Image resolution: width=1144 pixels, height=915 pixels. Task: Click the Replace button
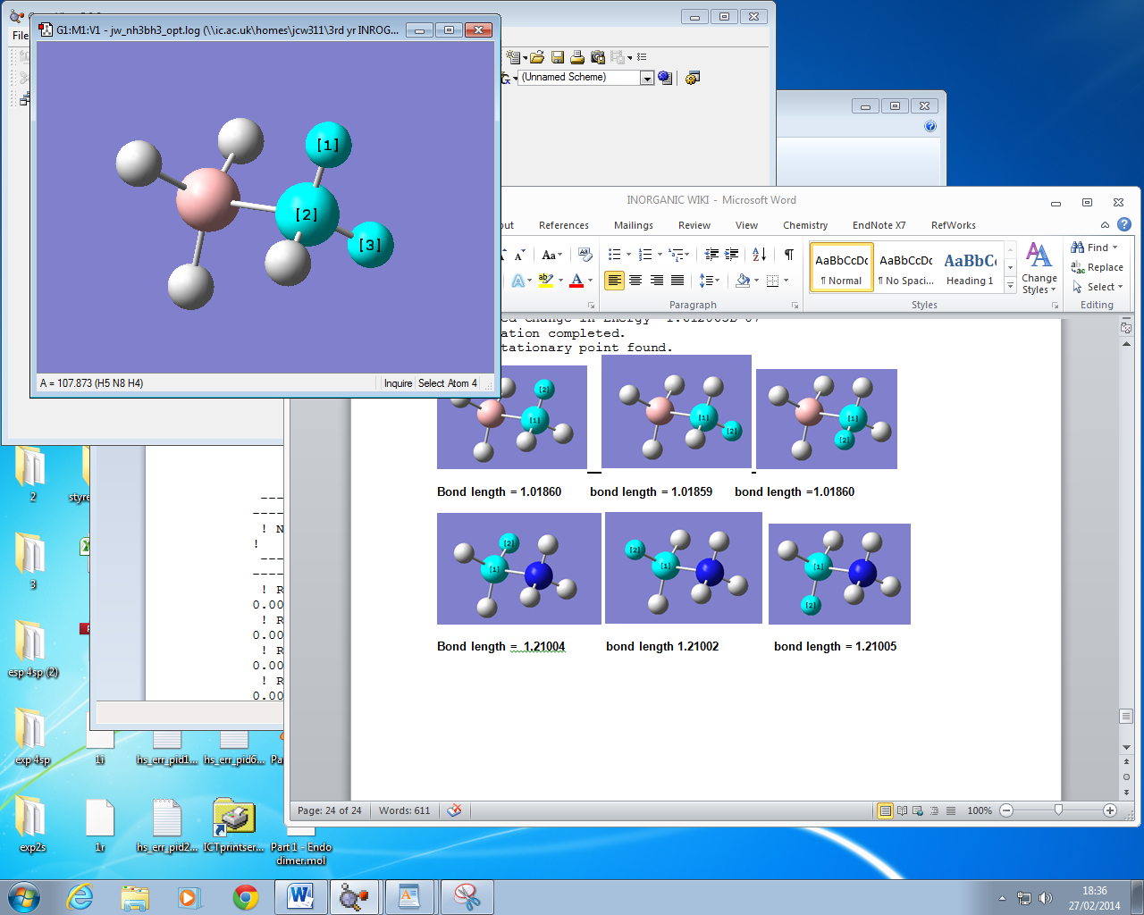coord(1098,267)
